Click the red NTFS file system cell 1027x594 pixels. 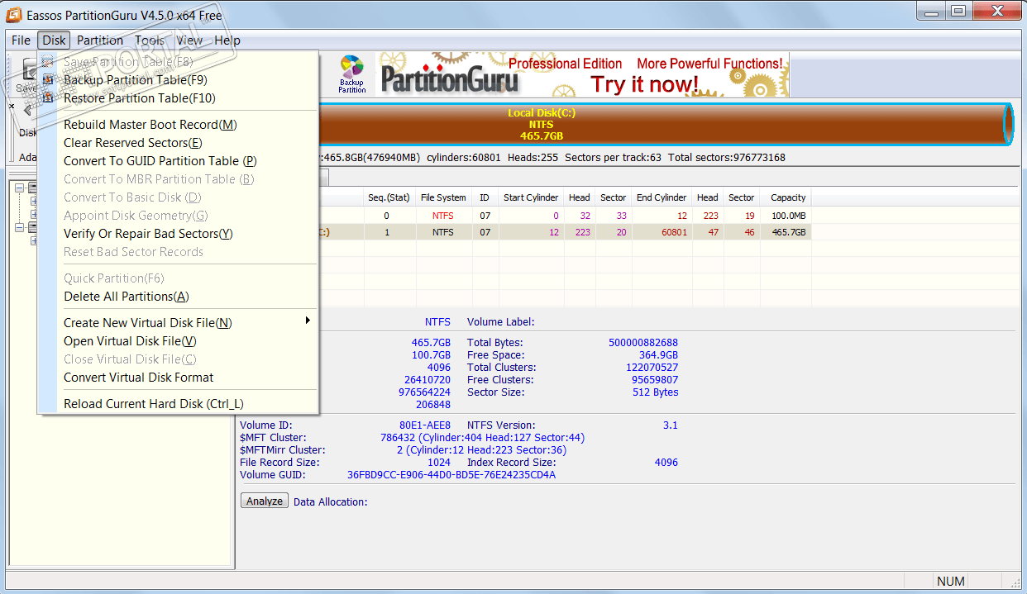443,216
